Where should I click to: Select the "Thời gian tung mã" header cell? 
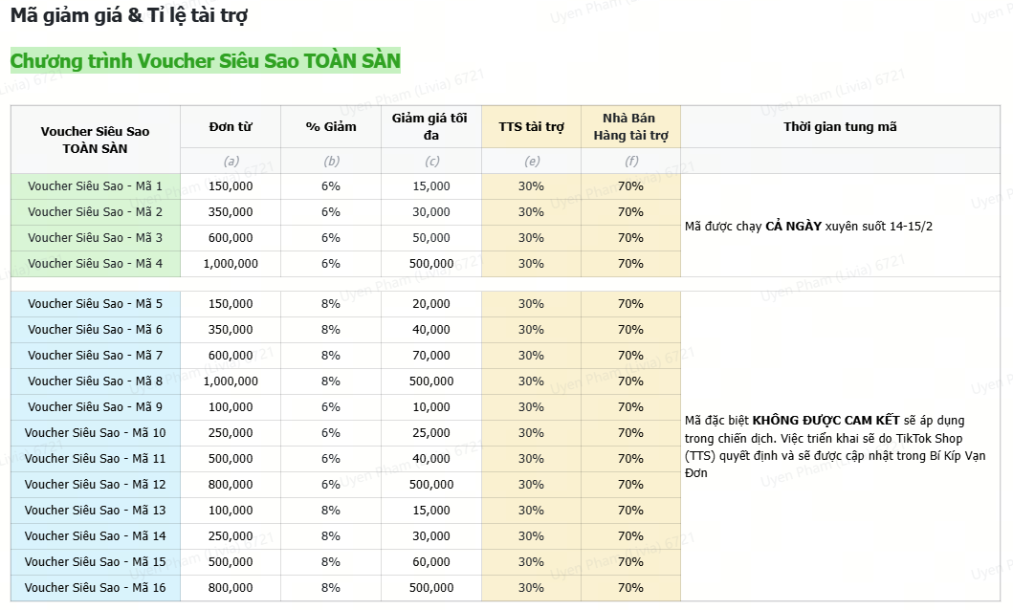pos(840,126)
